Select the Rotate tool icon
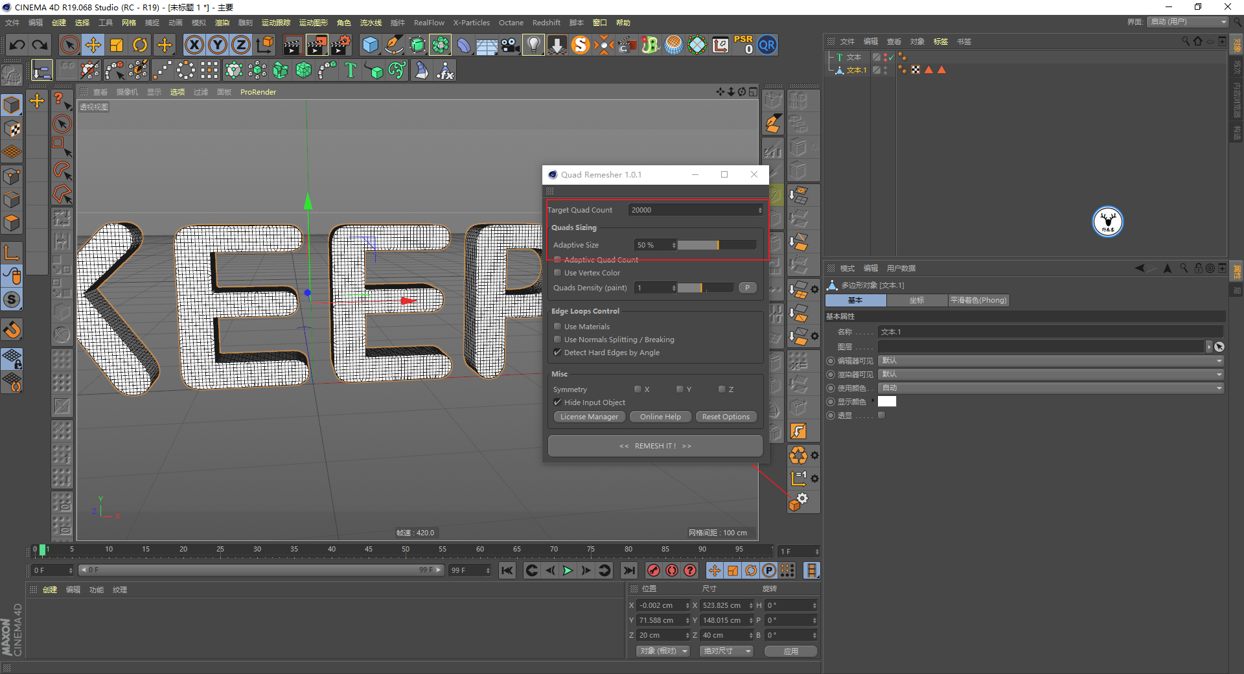The height and width of the screenshot is (674, 1244). click(140, 45)
